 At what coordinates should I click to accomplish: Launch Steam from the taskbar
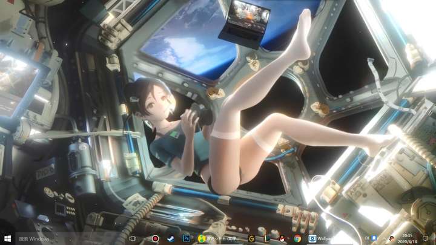[170, 238]
